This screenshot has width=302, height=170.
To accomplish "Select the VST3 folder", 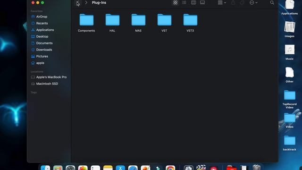I will click(190, 23).
